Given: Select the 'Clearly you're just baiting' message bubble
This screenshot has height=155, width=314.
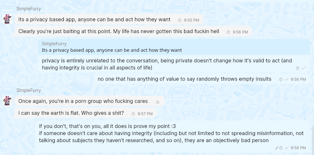Looking at the screenshot, I should [x=119, y=32].
